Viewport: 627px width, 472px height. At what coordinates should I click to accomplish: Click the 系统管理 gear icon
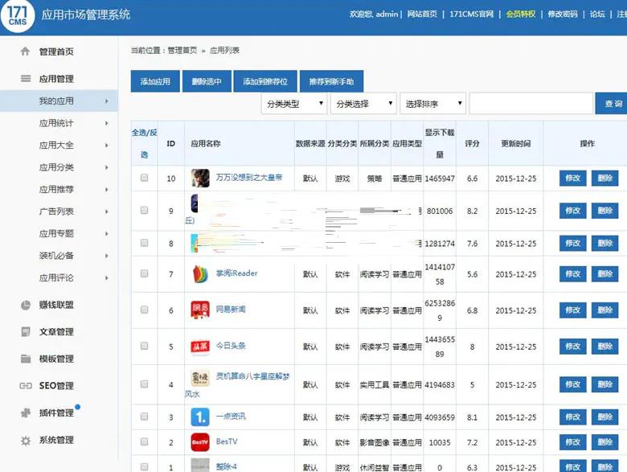pos(25,440)
